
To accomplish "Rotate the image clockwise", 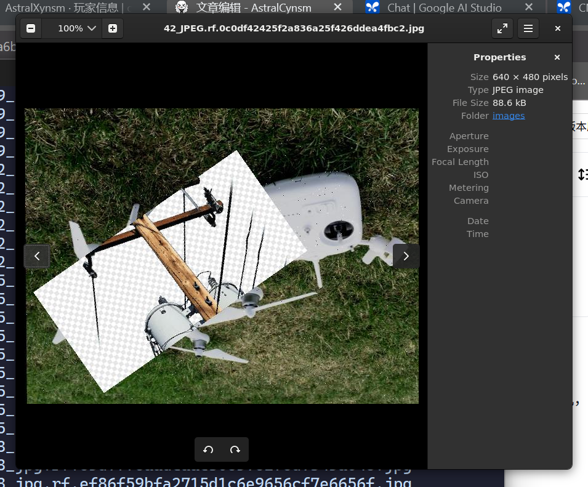I will 235,449.
